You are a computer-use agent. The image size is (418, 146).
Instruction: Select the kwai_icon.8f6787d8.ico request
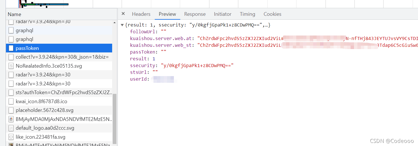tap(59, 101)
